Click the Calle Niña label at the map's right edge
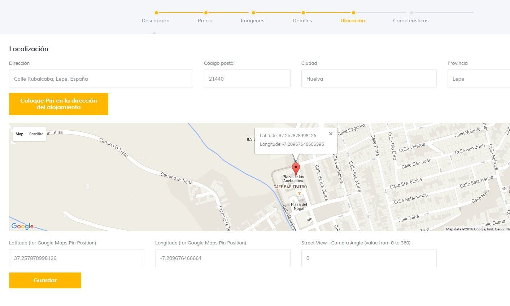The image size is (510, 306). click(x=480, y=196)
